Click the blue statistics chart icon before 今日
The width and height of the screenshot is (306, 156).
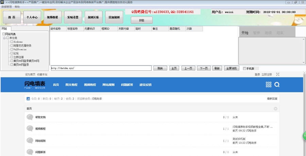(x=28, y=99)
